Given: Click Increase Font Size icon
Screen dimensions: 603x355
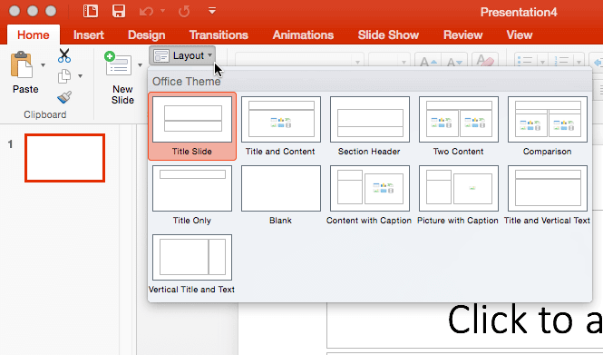Looking at the screenshot, I should click(x=428, y=61).
